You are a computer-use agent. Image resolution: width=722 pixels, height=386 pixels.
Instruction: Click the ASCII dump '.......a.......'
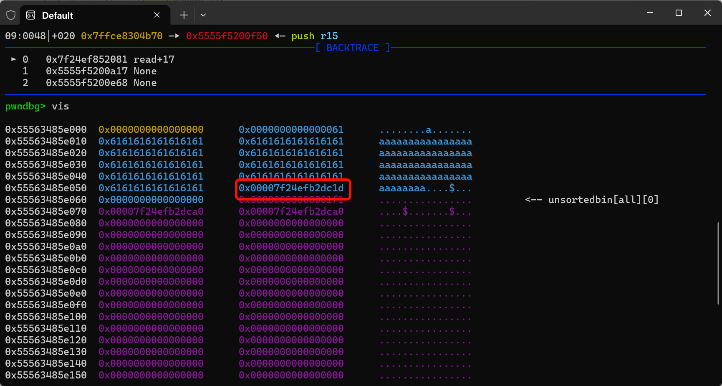click(x=426, y=130)
